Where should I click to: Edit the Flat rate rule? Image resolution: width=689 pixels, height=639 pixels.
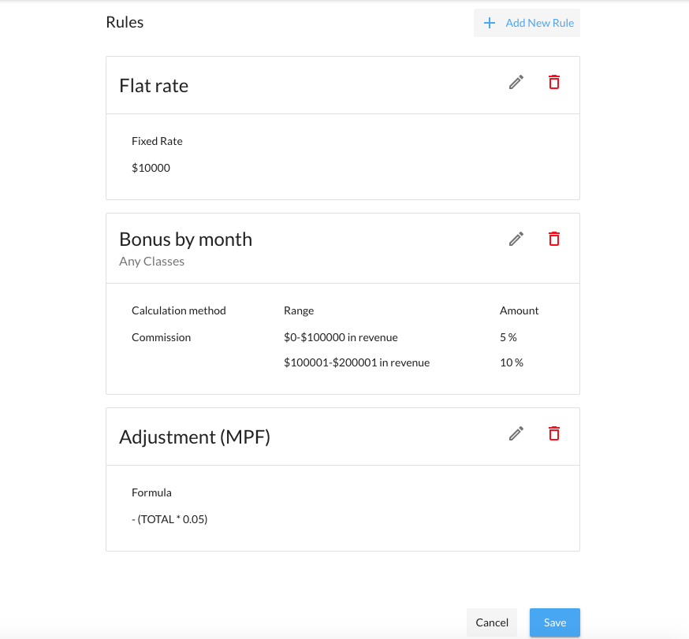click(x=516, y=82)
